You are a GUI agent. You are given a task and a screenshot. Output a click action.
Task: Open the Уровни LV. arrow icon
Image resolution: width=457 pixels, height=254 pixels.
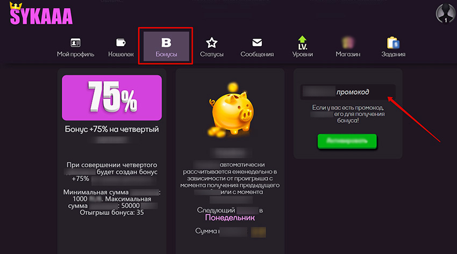303,43
